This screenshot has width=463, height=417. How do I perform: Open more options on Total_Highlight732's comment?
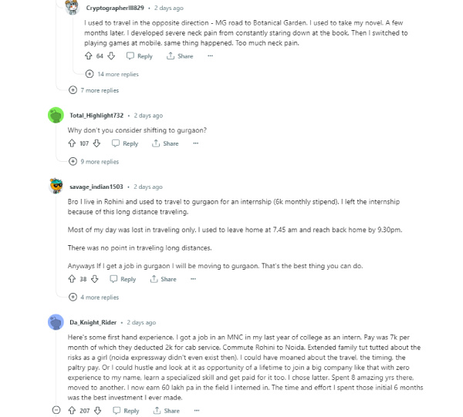pyautogui.click(x=196, y=143)
